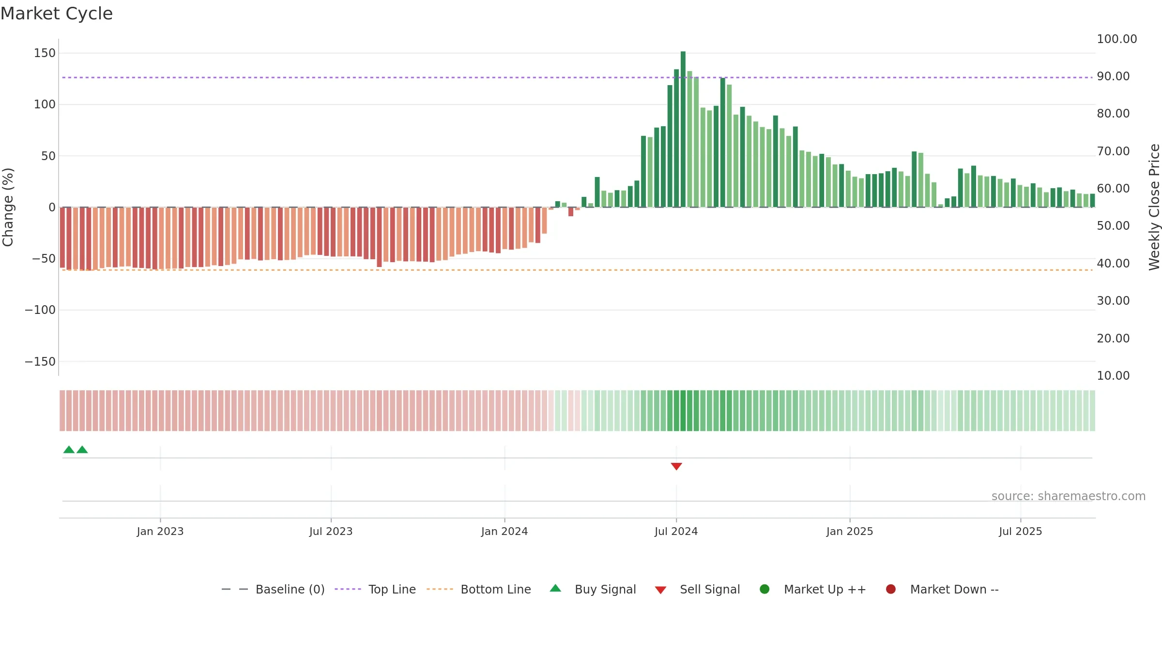Click the last light green heatmap cell at right
This screenshot has height=653, width=1162.
pos(1092,411)
